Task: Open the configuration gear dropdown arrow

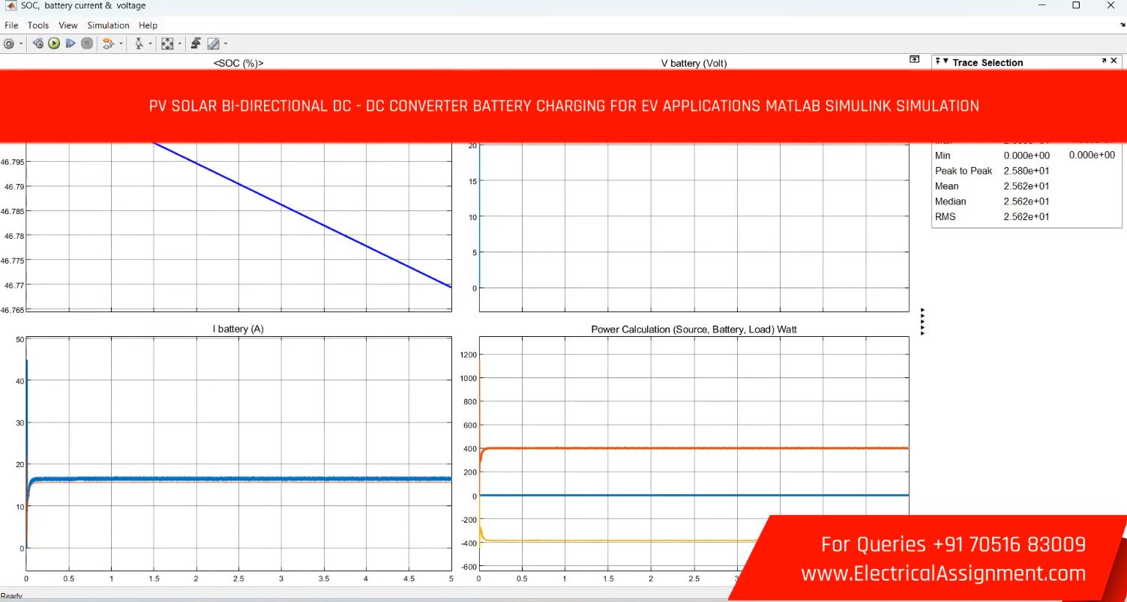Action: (21, 44)
